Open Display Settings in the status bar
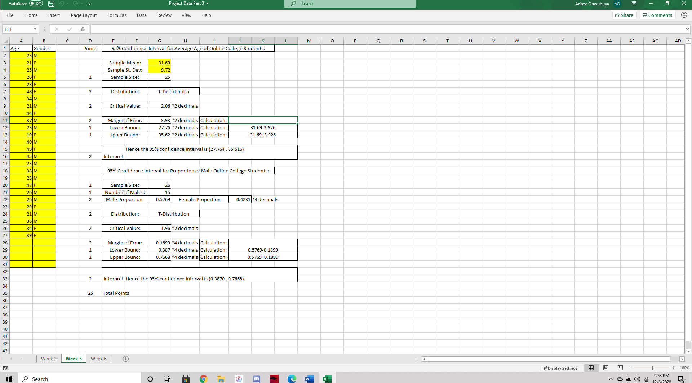 559,368
